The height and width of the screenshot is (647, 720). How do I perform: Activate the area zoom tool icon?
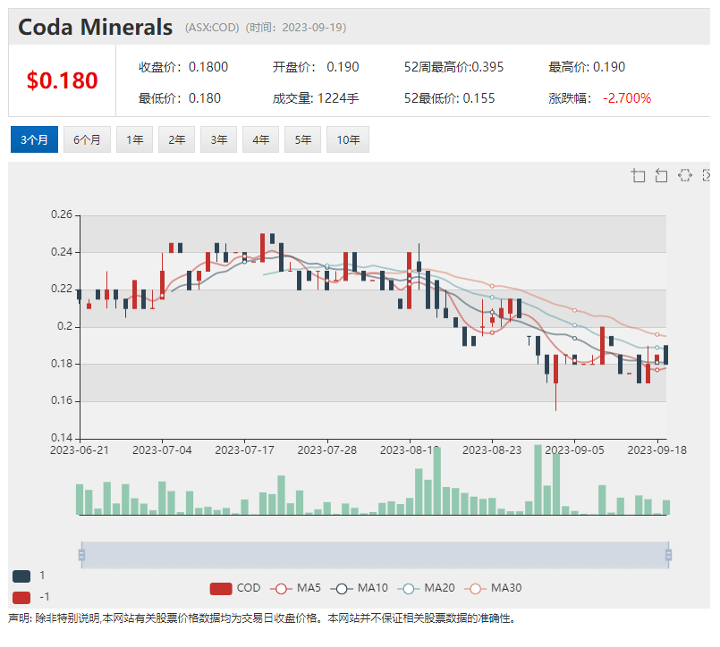click(639, 175)
